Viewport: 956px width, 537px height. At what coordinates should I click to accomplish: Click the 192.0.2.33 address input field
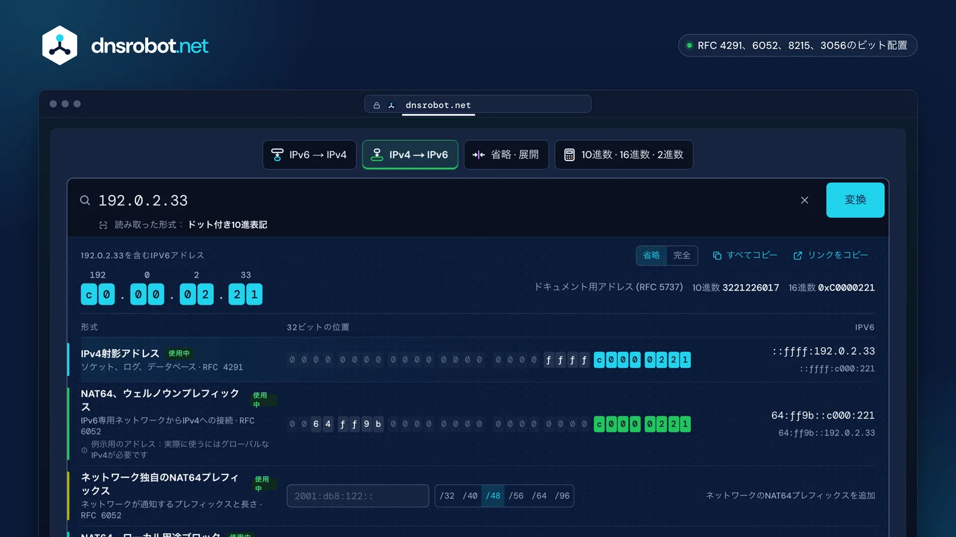tap(442, 200)
